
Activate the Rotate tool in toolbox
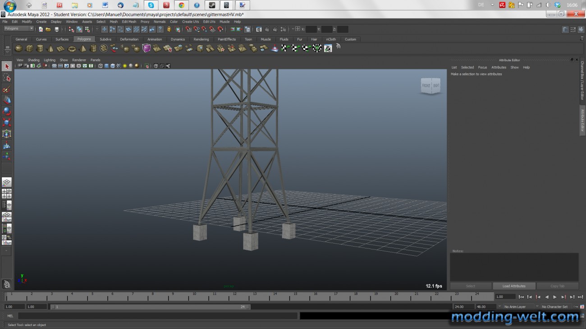[7, 111]
